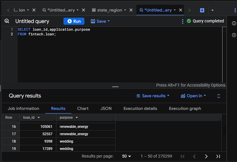Click loan_id cell 52557

click(x=38, y=134)
